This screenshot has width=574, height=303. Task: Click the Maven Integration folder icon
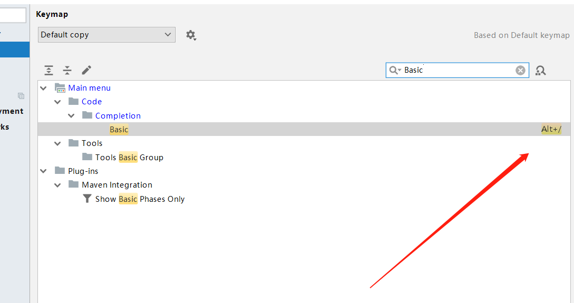click(x=74, y=184)
